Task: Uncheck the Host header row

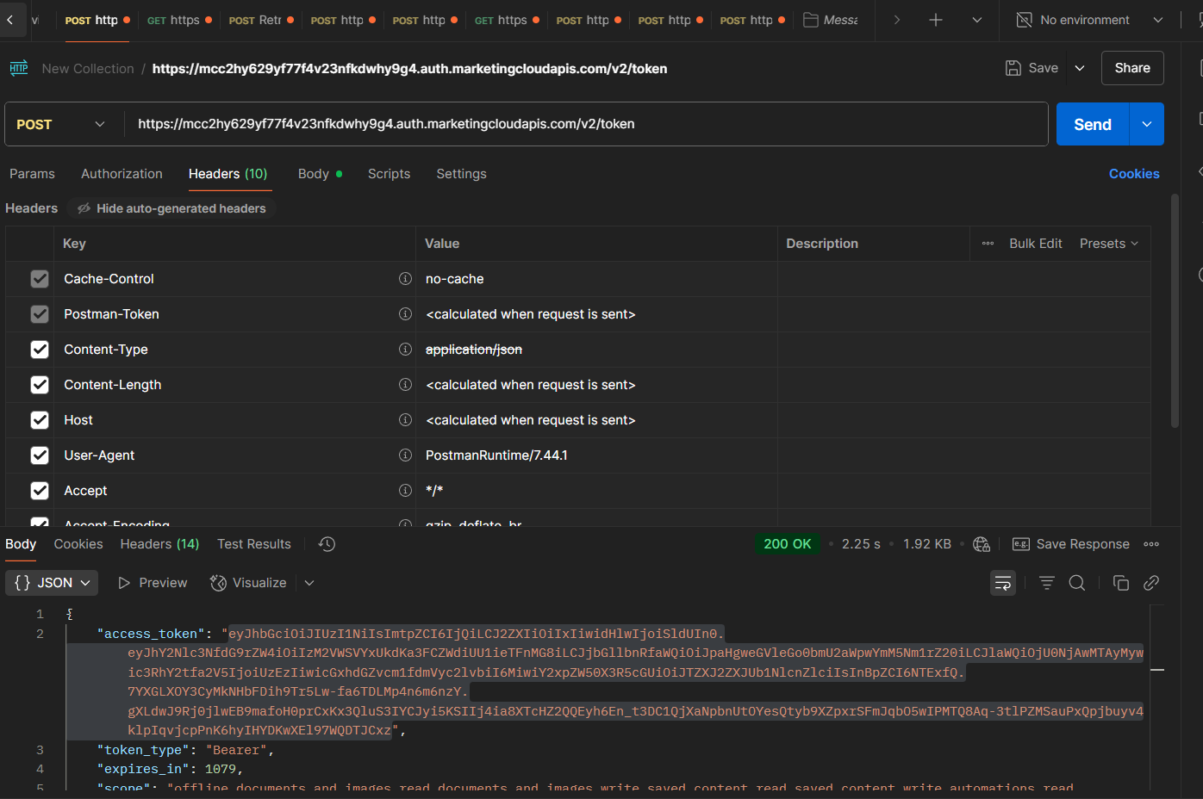Action: click(x=40, y=419)
